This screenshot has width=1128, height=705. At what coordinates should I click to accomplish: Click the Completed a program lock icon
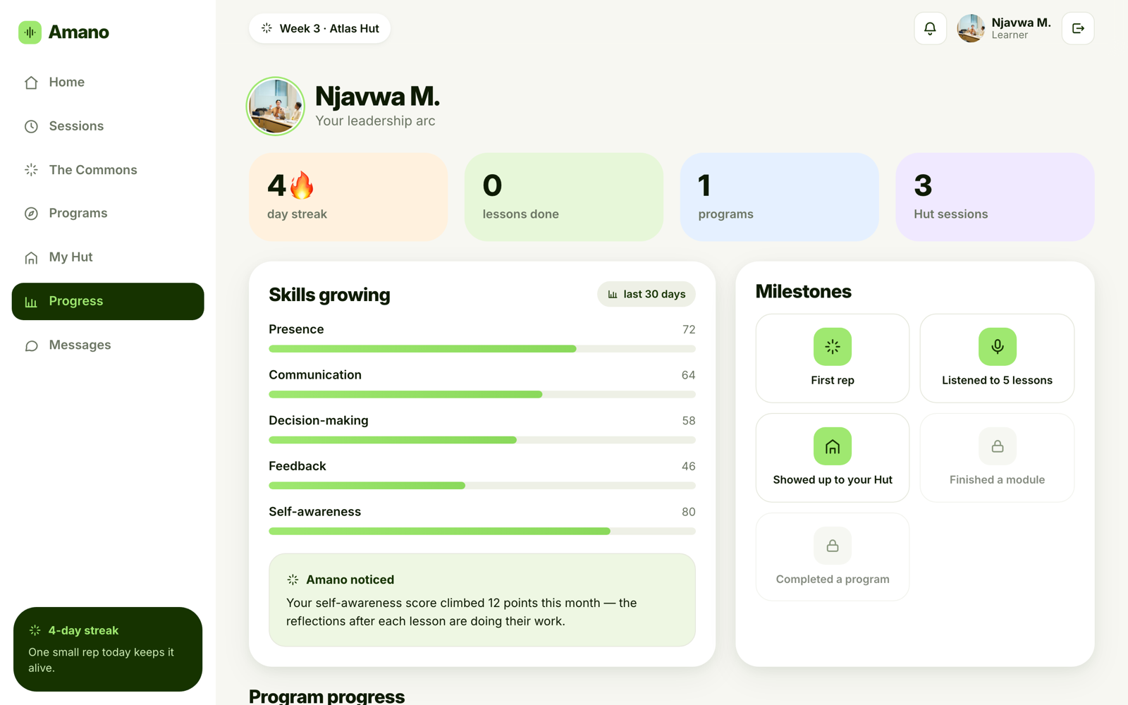833,546
